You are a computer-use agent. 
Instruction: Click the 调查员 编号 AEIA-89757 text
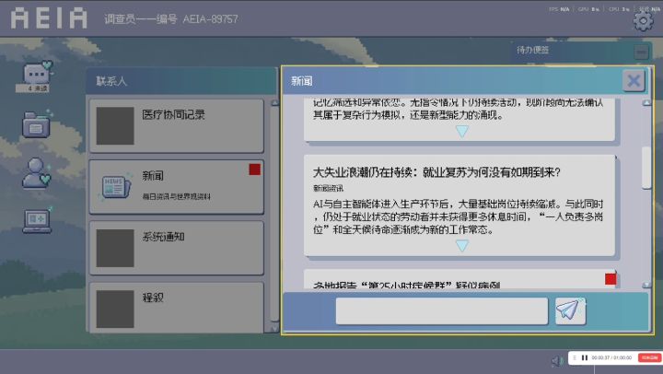(171, 19)
